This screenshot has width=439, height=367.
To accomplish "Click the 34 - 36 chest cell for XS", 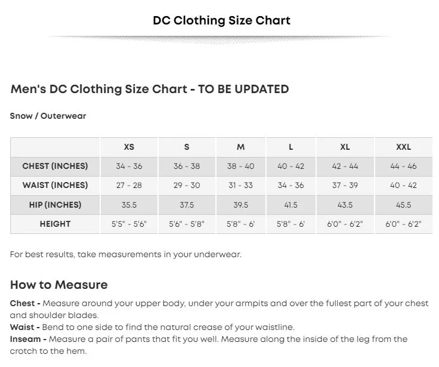I will [x=129, y=166].
